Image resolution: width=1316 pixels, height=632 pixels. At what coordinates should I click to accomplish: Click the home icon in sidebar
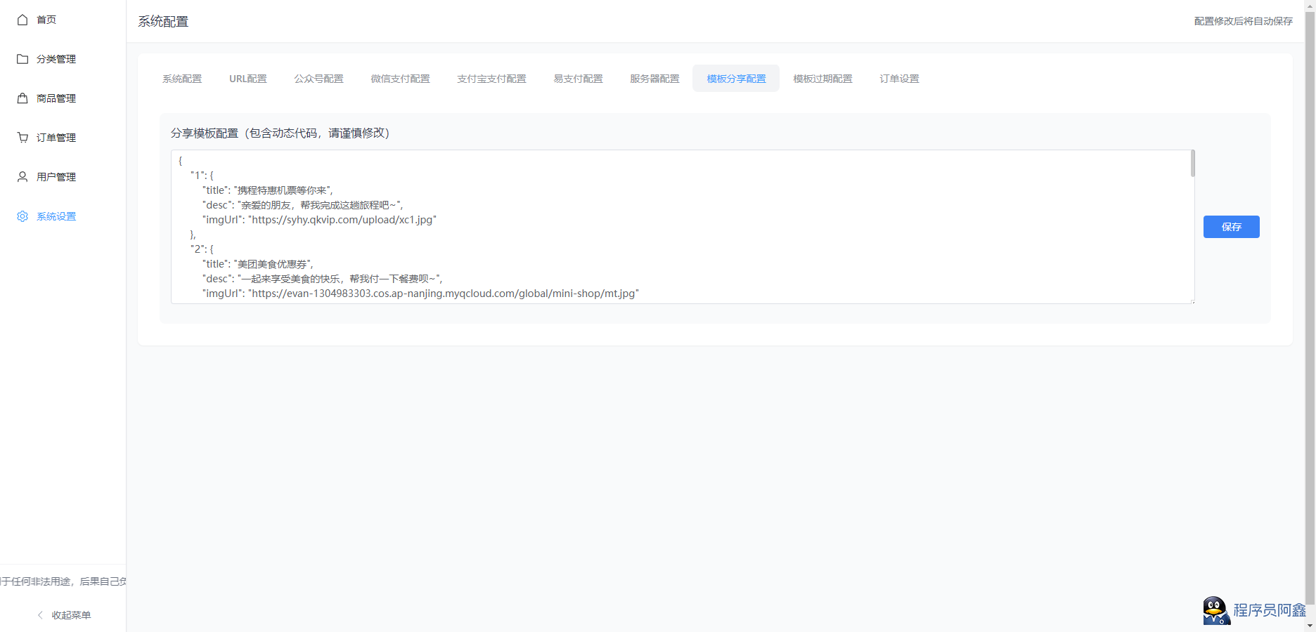click(x=22, y=20)
